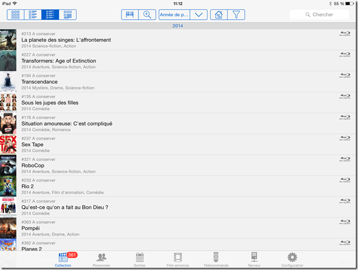358x270 pixels.
Task: Tap the 11:12 clock in status bar
Action: tap(178, 4)
